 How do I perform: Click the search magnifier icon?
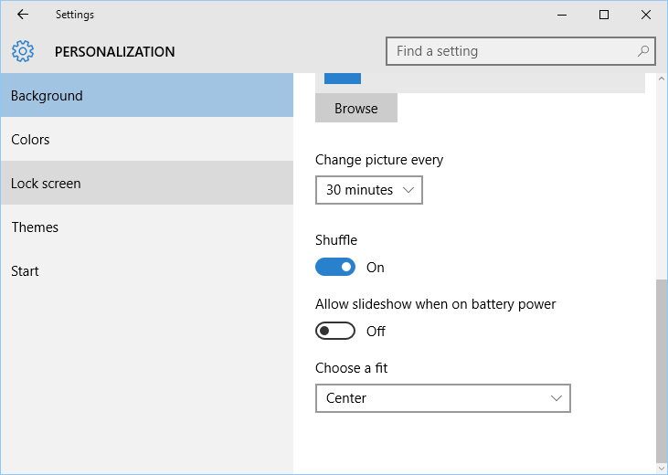(642, 51)
